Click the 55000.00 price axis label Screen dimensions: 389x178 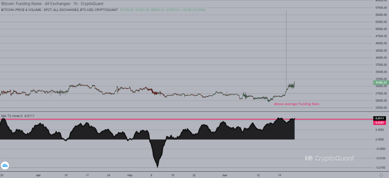[381, 15]
